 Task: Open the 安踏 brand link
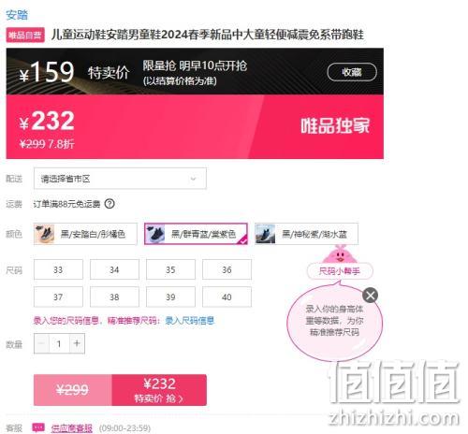coord(17,15)
